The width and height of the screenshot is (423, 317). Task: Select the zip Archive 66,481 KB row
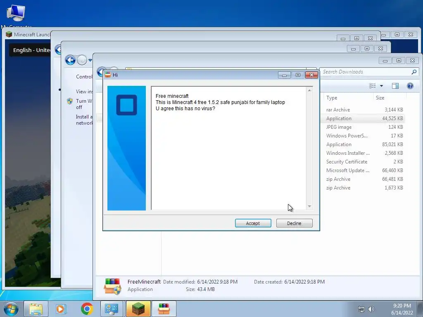pyautogui.click(x=364, y=179)
